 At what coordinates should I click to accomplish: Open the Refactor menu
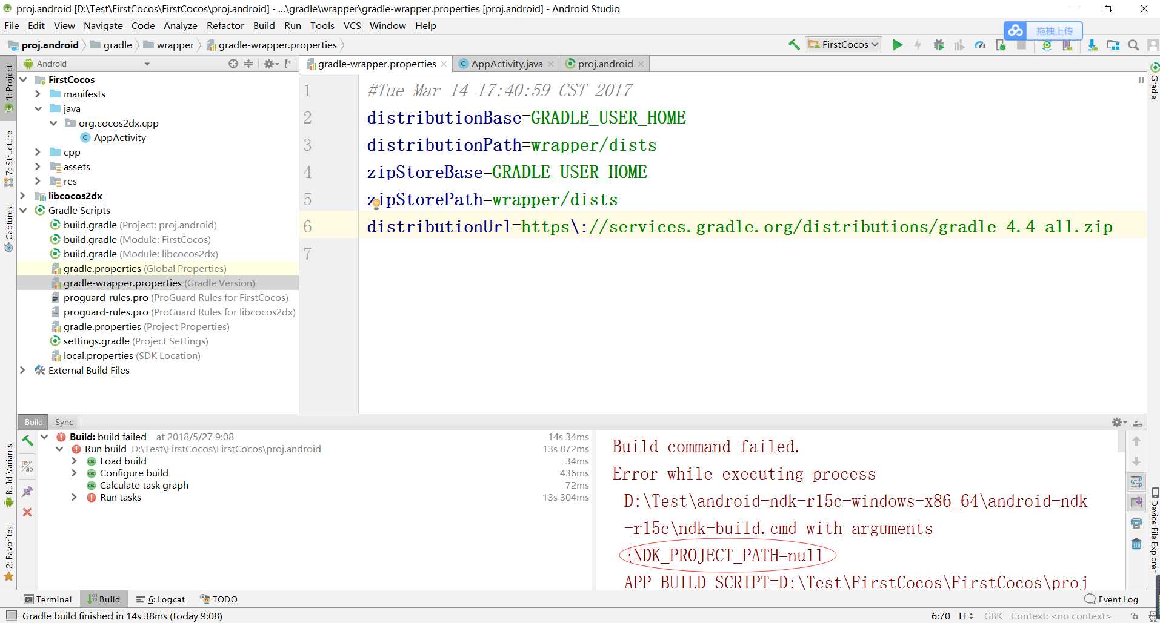click(225, 25)
